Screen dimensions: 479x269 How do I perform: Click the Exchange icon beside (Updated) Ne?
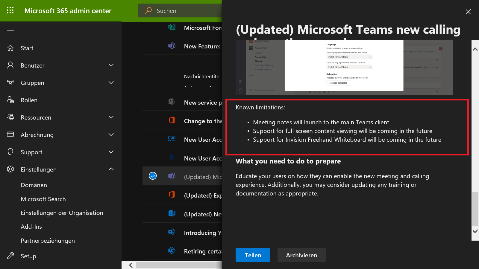click(x=172, y=213)
